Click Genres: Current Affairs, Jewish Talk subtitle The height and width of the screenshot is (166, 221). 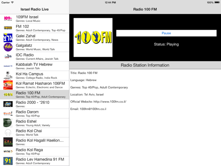tap(37, 59)
